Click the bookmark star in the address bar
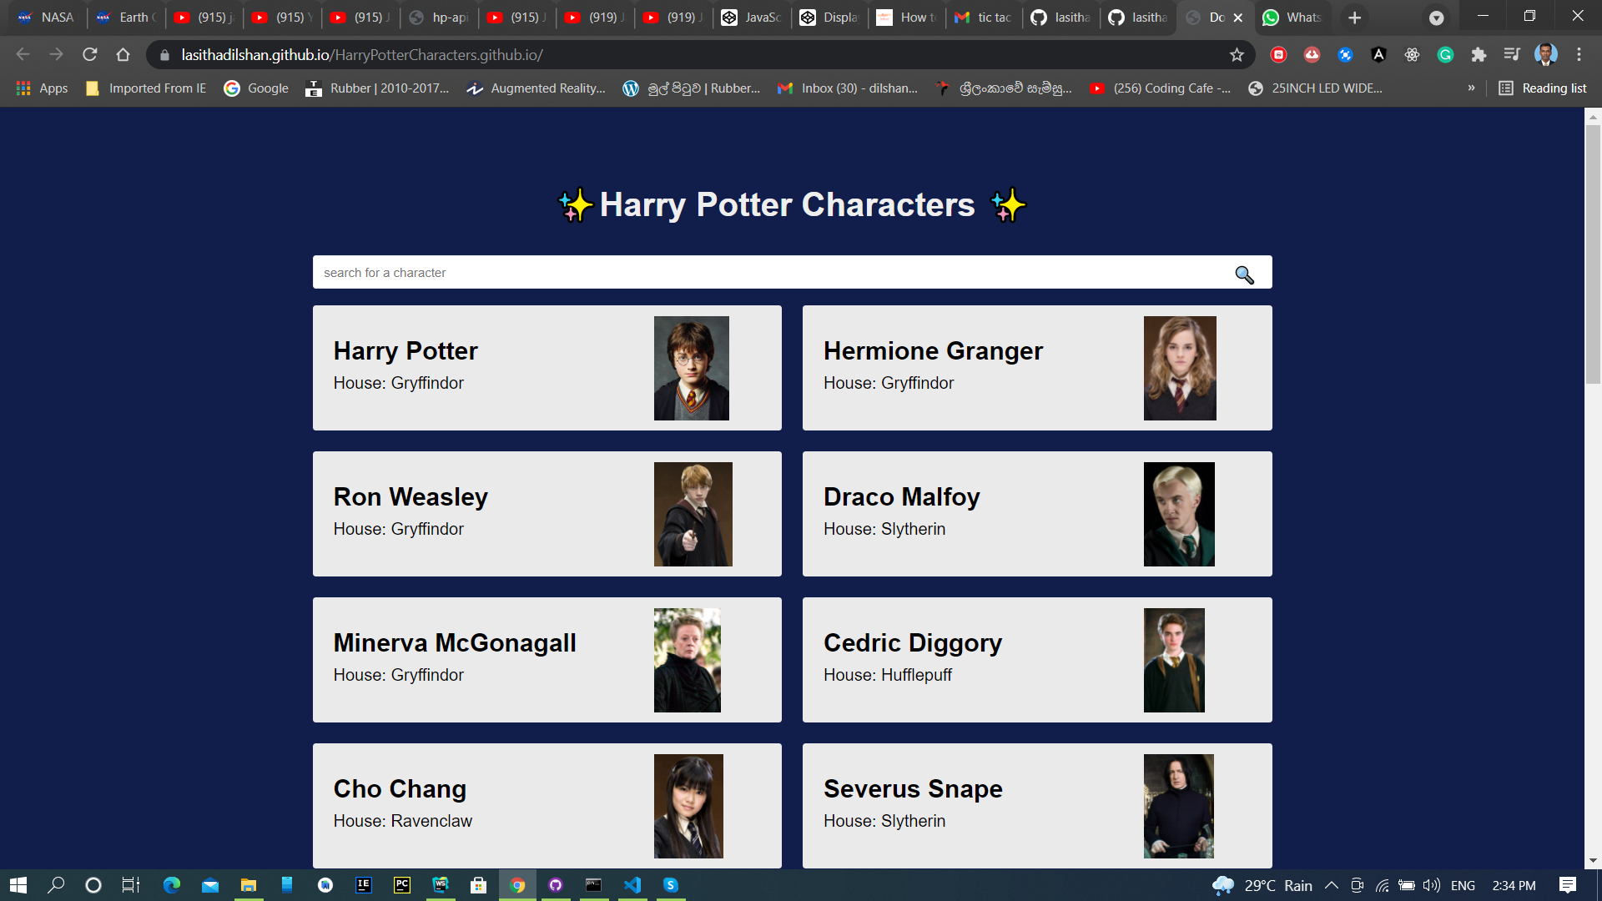Image resolution: width=1602 pixels, height=901 pixels. (1237, 54)
